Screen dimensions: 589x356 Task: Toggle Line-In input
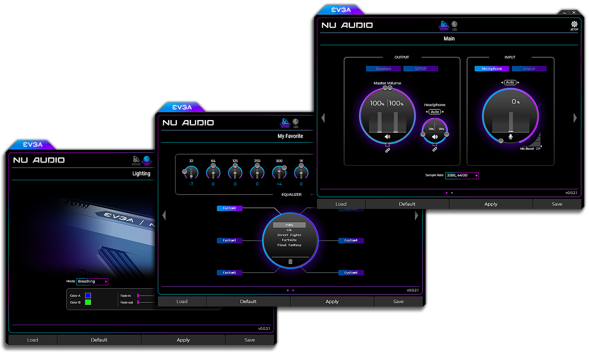tap(529, 69)
